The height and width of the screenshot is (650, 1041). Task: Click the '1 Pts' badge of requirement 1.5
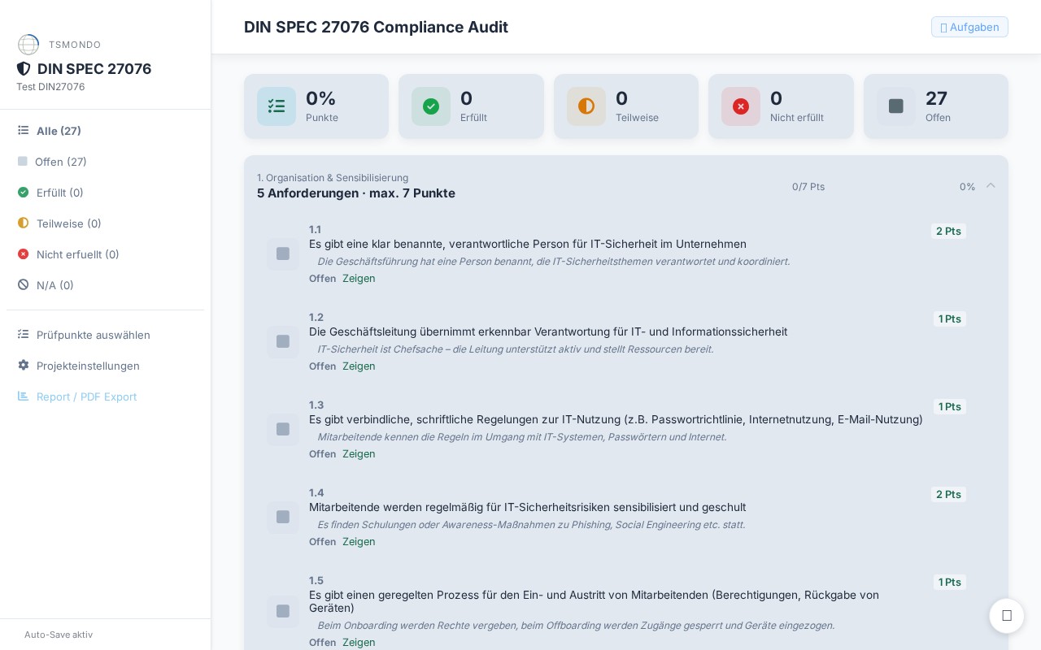(950, 582)
